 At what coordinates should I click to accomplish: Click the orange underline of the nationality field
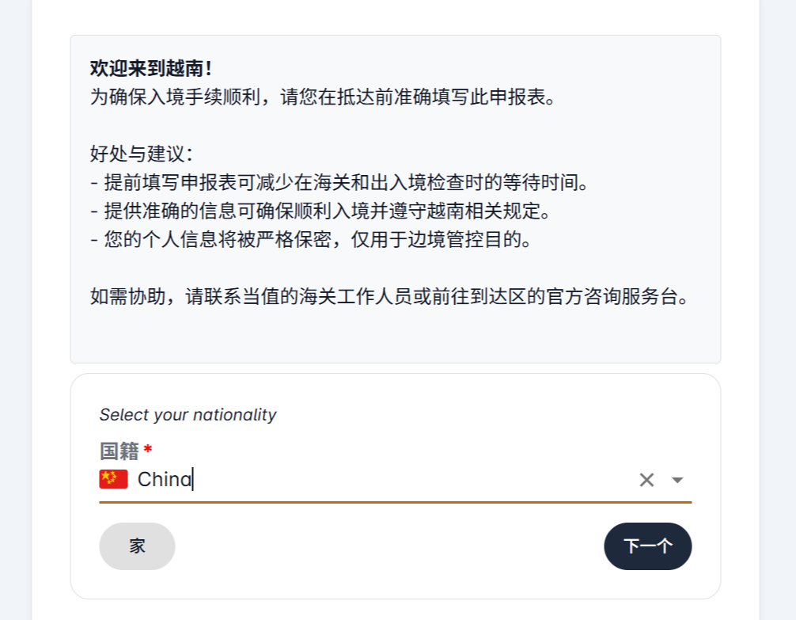(396, 501)
